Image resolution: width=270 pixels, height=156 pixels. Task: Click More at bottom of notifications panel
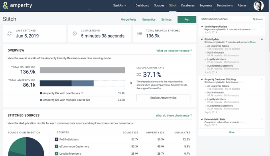coord(232,132)
